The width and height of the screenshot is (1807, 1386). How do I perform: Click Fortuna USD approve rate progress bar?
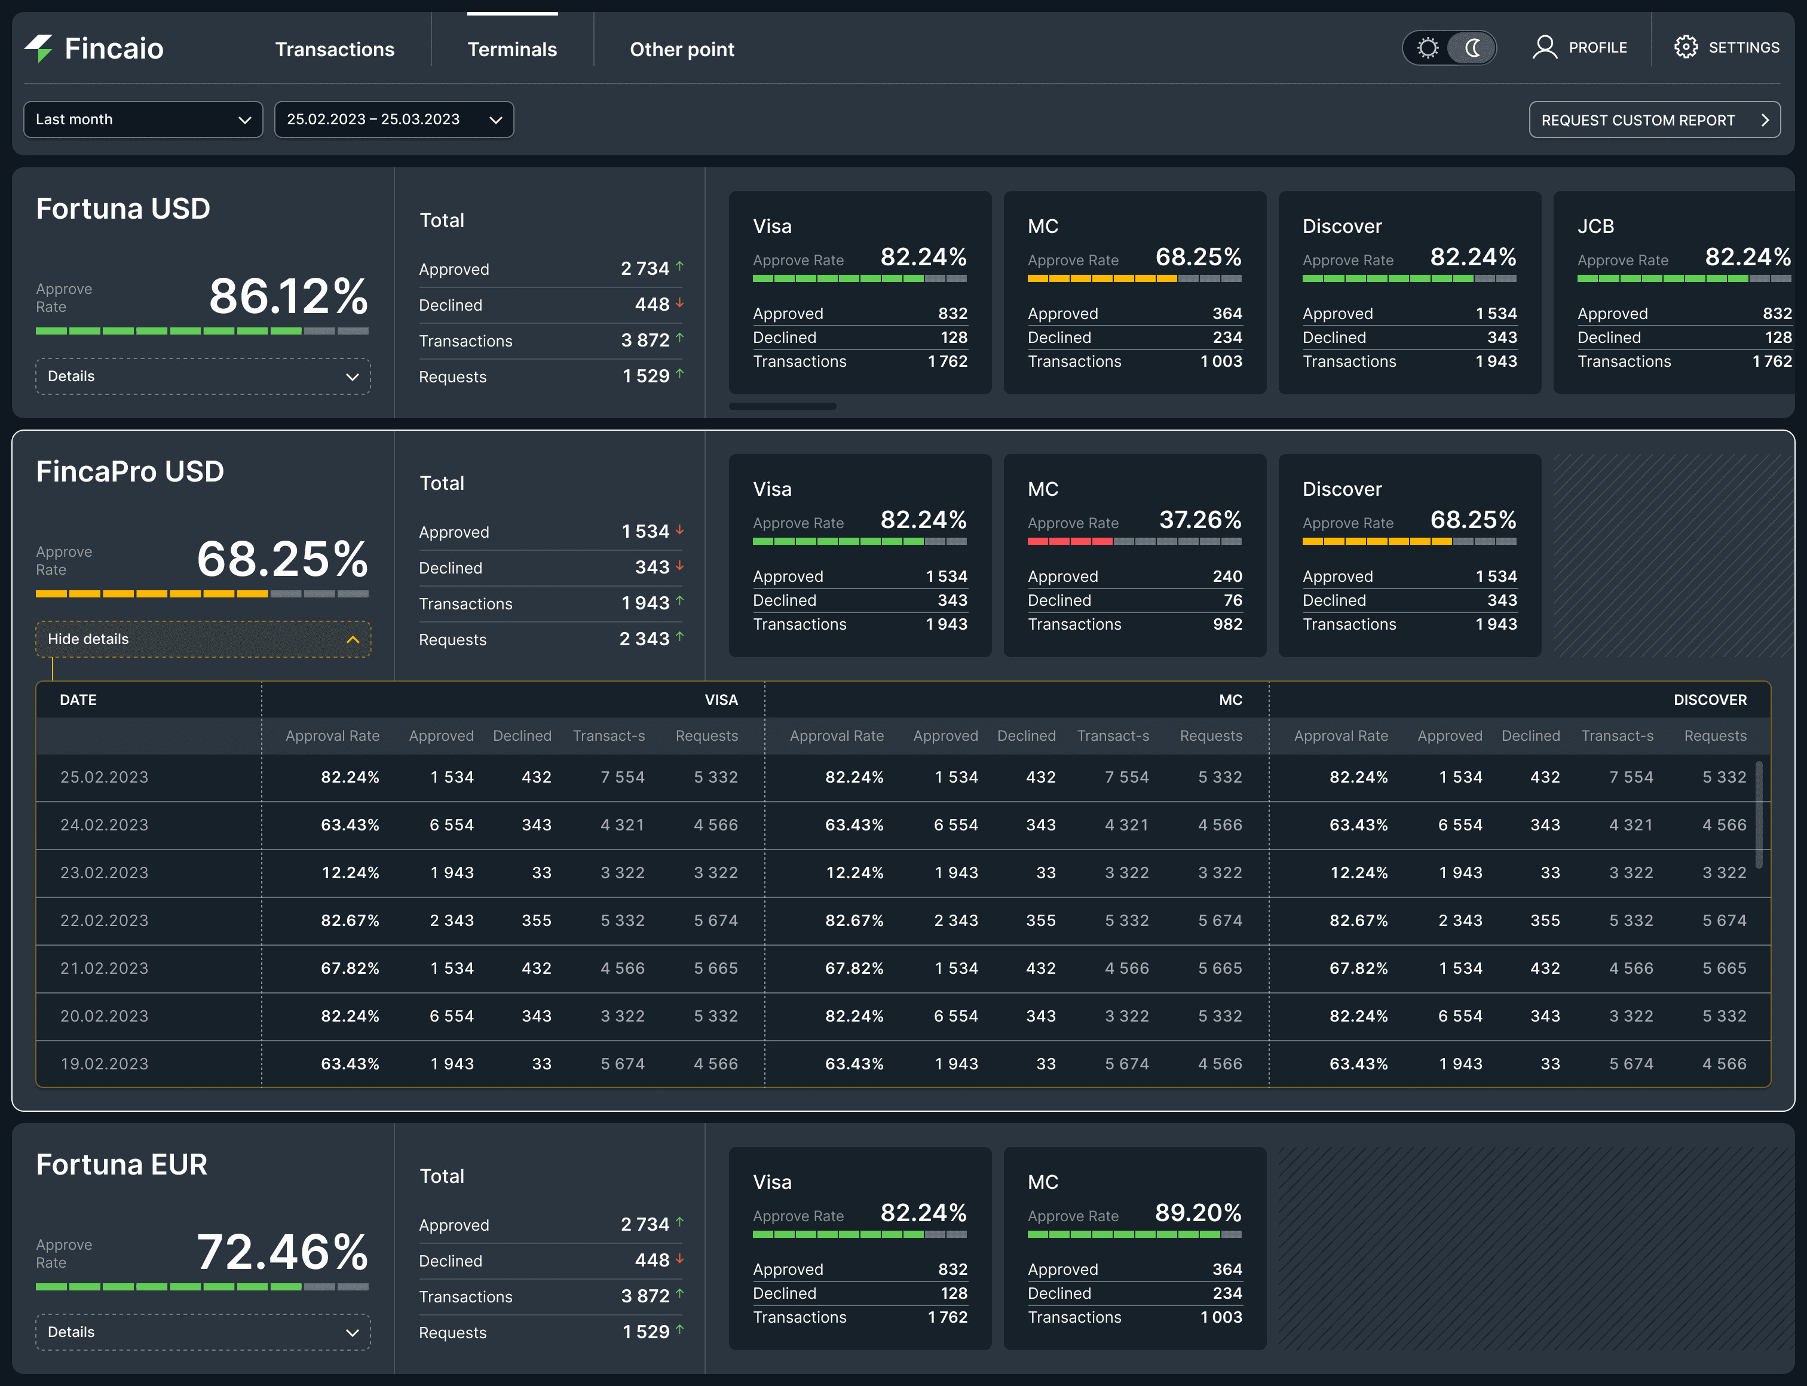point(202,331)
